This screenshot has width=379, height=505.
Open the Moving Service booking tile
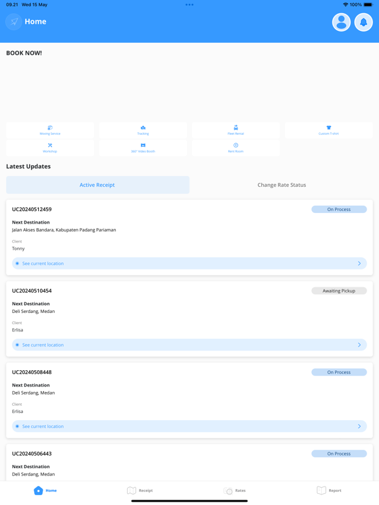pyautogui.click(x=50, y=130)
